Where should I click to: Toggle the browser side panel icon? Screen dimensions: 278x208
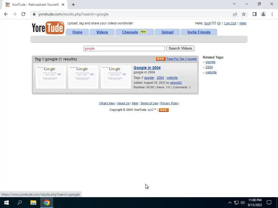coord(255,14)
